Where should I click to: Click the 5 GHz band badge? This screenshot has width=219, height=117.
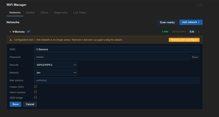(x=165, y=32)
